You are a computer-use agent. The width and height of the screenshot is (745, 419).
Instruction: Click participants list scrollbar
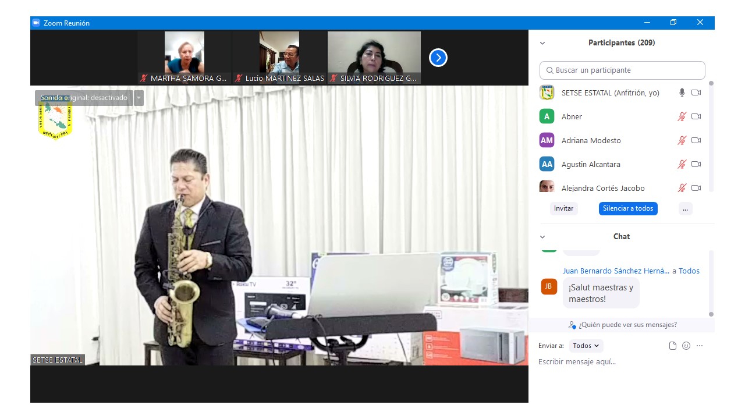tap(711, 137)
